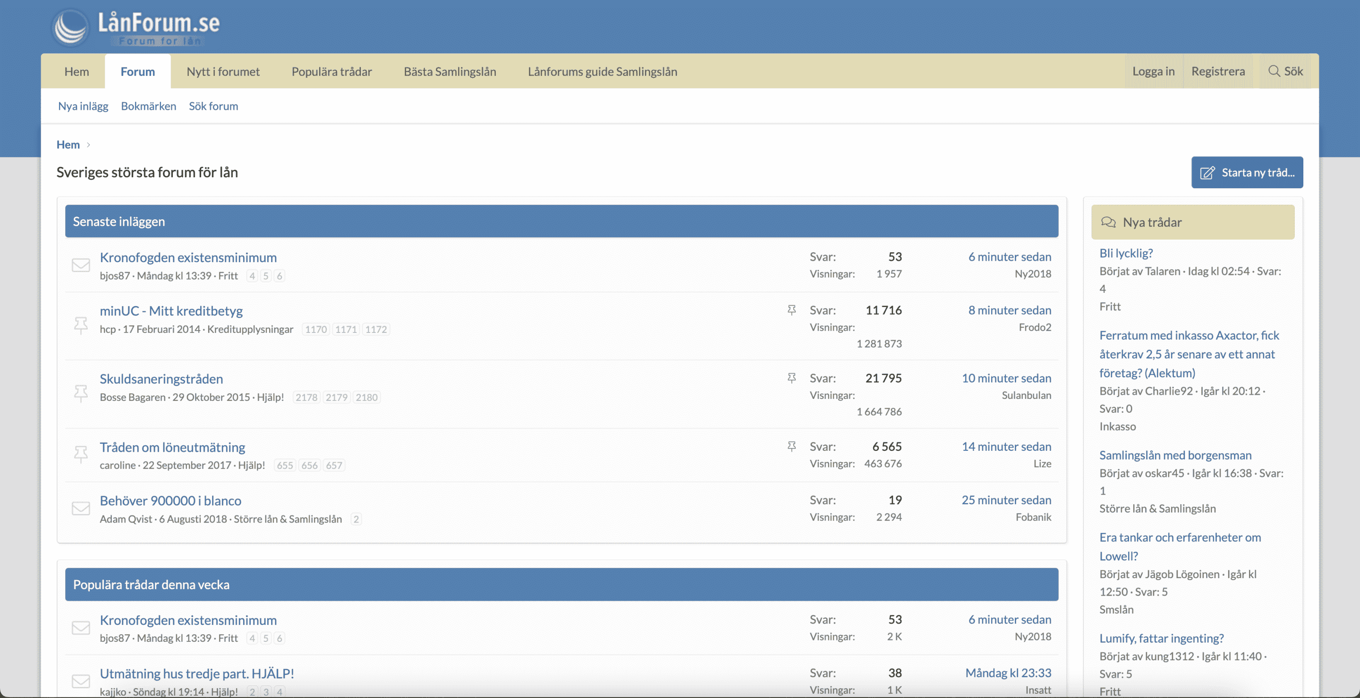Click envelope icon beside Utmätning hus tredje part

[x=81, y=681]
